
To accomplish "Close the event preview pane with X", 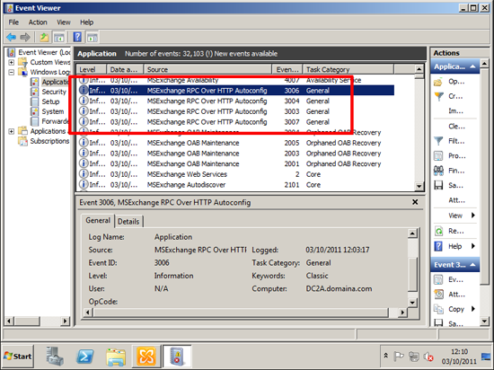I will coord(415,202).
